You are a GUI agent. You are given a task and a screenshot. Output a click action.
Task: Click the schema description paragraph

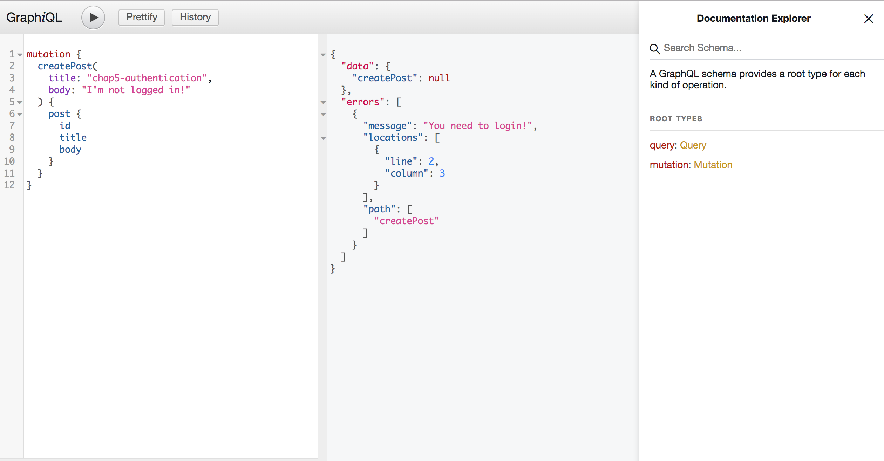(757, 80)
